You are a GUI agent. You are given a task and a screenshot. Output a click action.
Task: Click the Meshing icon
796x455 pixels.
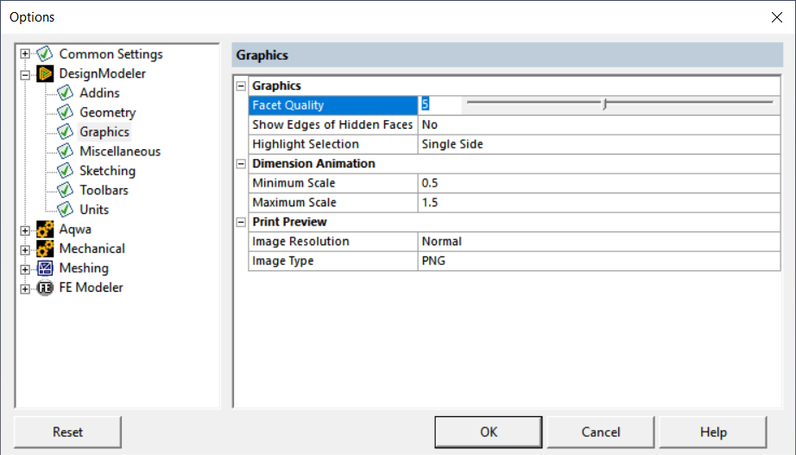(x=45, y=269)
